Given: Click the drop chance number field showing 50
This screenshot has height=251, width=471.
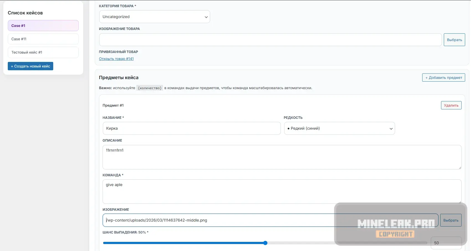Looking at the screenshot, I should point(446,243).
